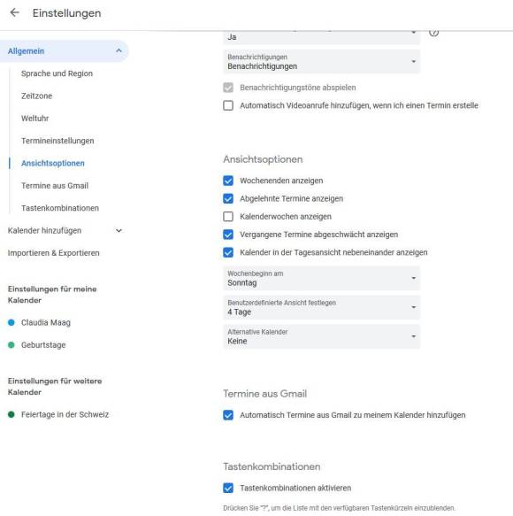Disable Abgelehnte Termine anzeigen

point(228,198)
